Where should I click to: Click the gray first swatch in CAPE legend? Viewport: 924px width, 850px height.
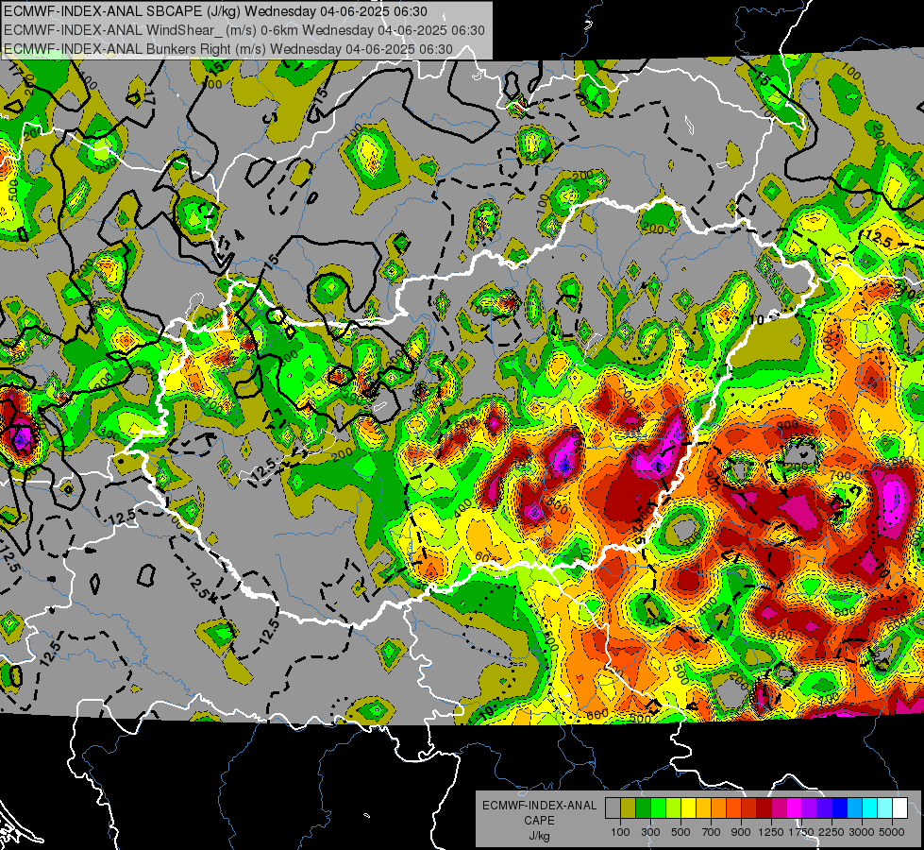coord(613,807)
